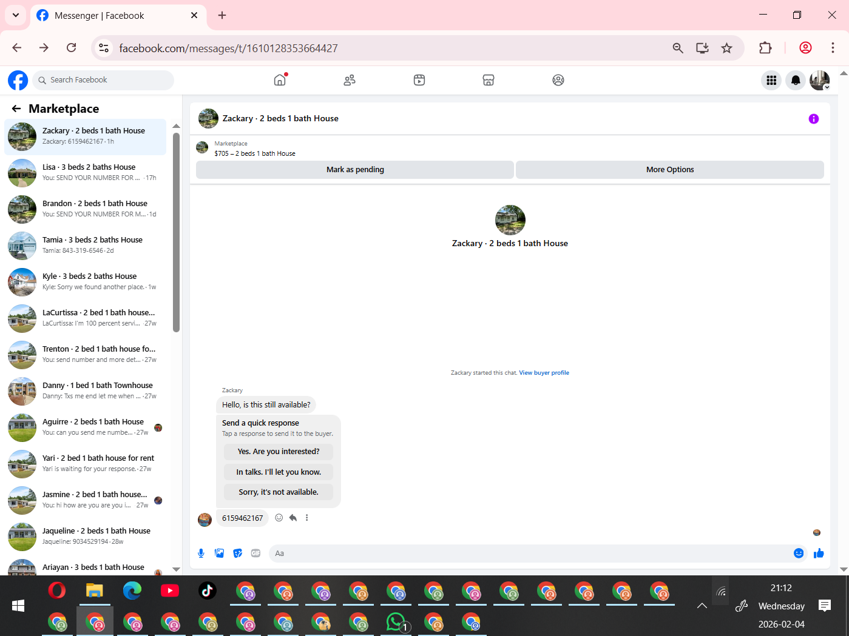The image size is (849, 636).
Task: Open WhatsApp from the taskbar
Action: tap(396, 622)
